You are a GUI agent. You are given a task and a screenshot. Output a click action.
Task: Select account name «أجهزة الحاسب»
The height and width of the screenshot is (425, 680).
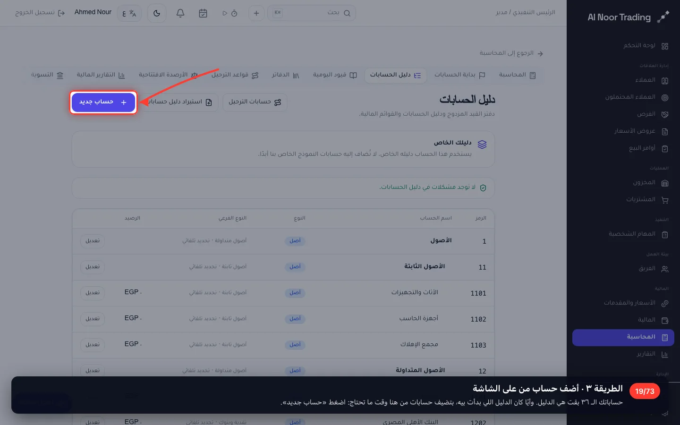point(419,318)
